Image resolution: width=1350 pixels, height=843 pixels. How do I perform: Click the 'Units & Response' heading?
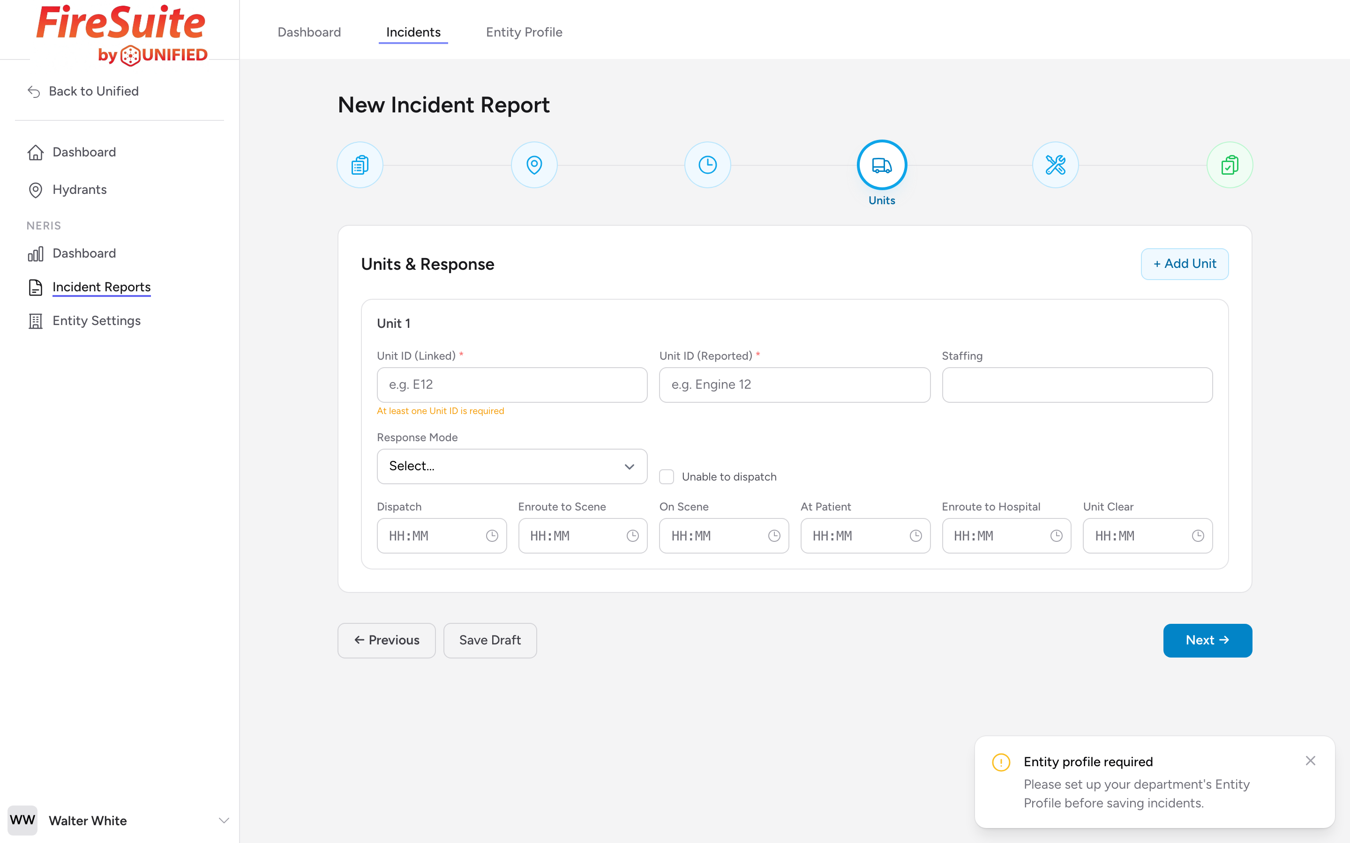click(x=427, y=264)
